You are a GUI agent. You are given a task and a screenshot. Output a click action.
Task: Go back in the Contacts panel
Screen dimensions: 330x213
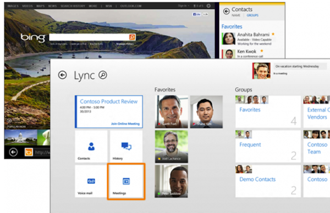(x=227, y=11)
